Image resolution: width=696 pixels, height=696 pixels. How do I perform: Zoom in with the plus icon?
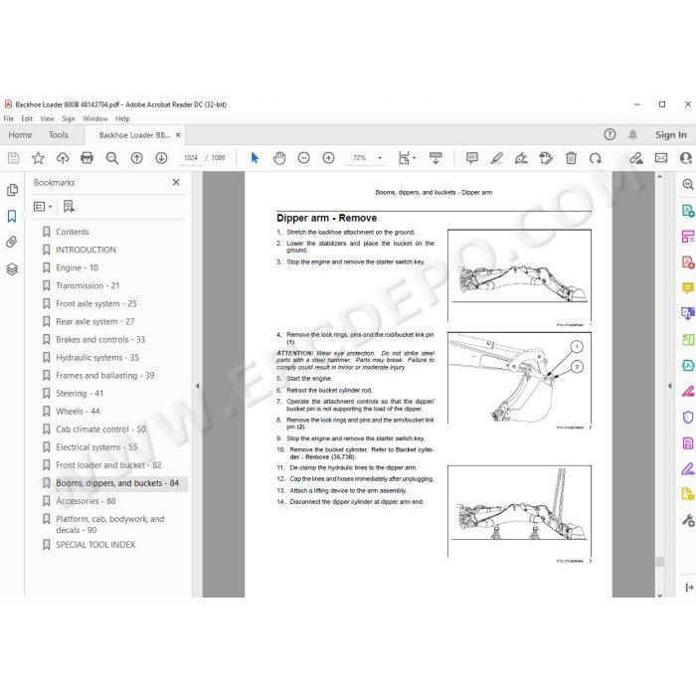pyautogui.click(x=328, y=158)
